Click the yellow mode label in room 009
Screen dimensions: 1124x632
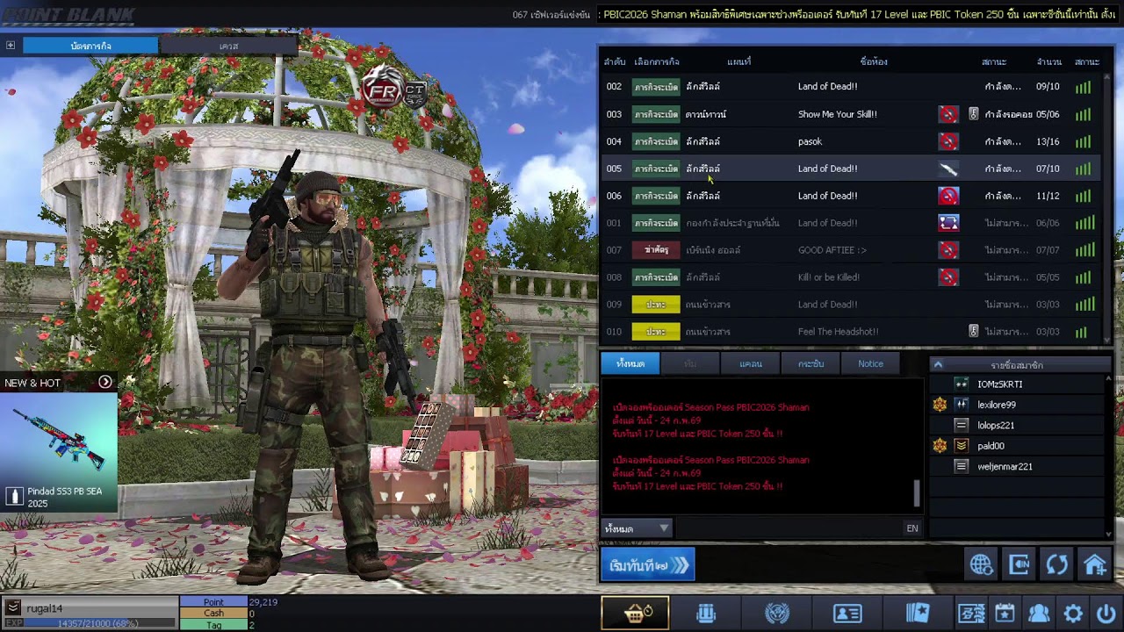[x=656, y=305]
